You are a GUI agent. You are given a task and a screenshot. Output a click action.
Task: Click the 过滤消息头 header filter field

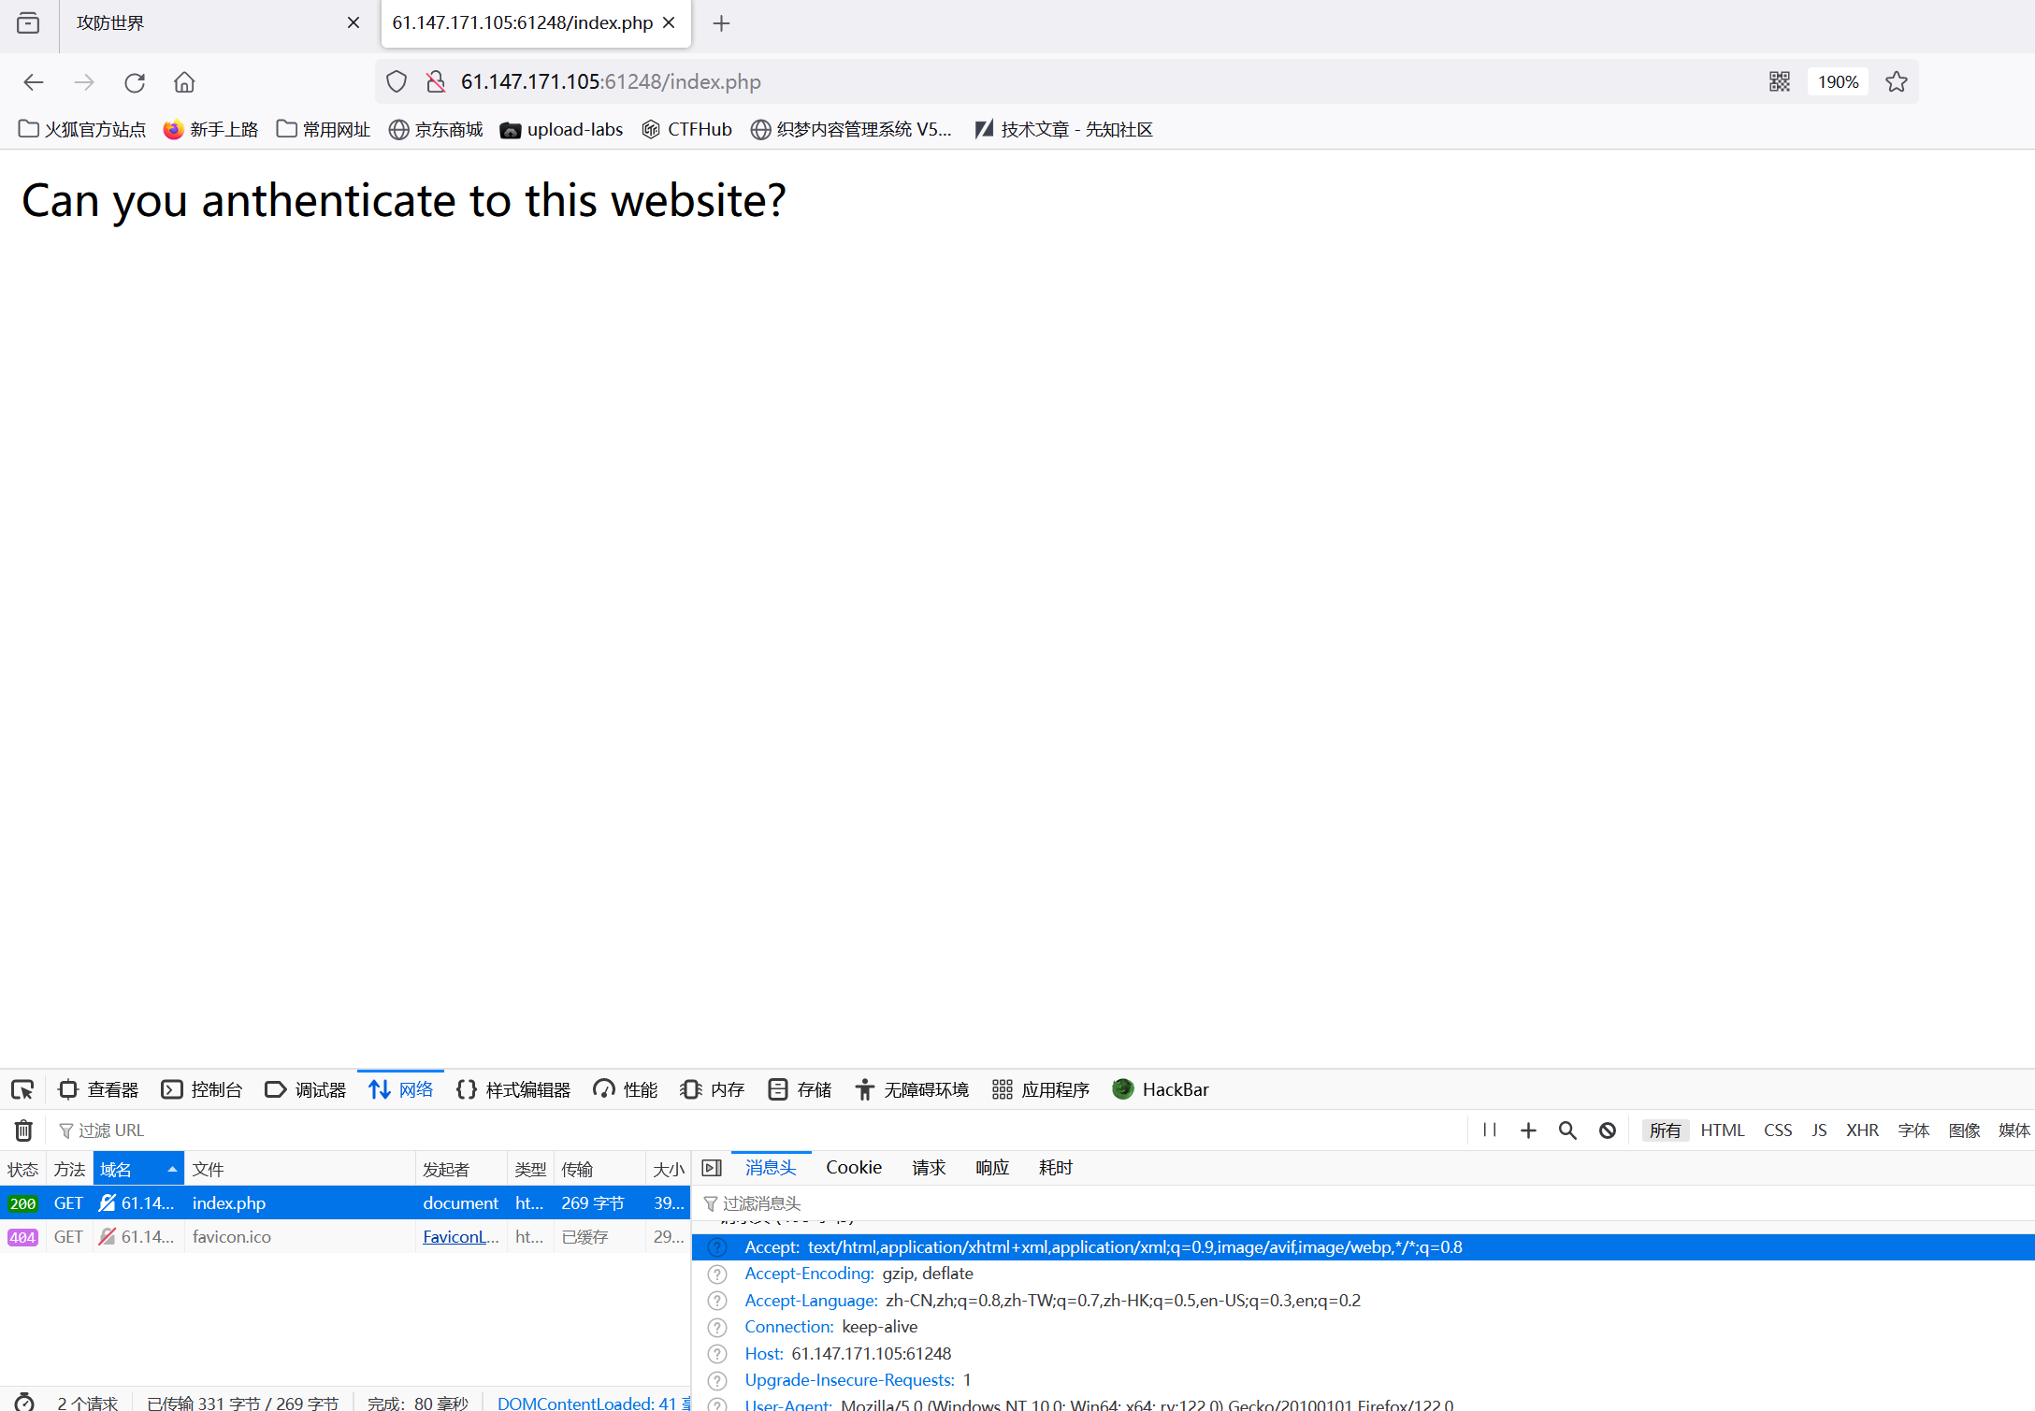pos(1364,1203)
